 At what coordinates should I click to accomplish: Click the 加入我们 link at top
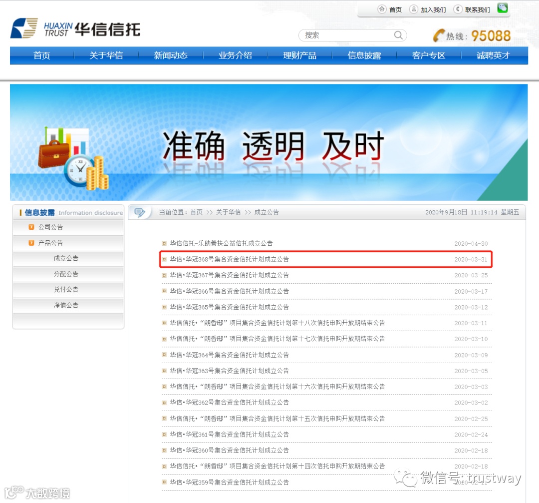pos(434,9)
